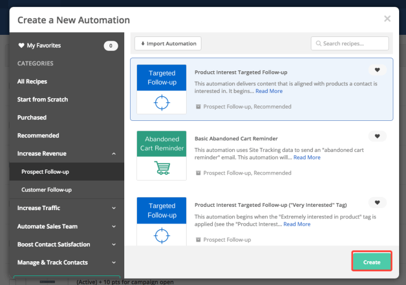Favorite the Product Interest Targeted Follow-up recipe
This screenshot has height=285, width=406.
tap(377, 70)
